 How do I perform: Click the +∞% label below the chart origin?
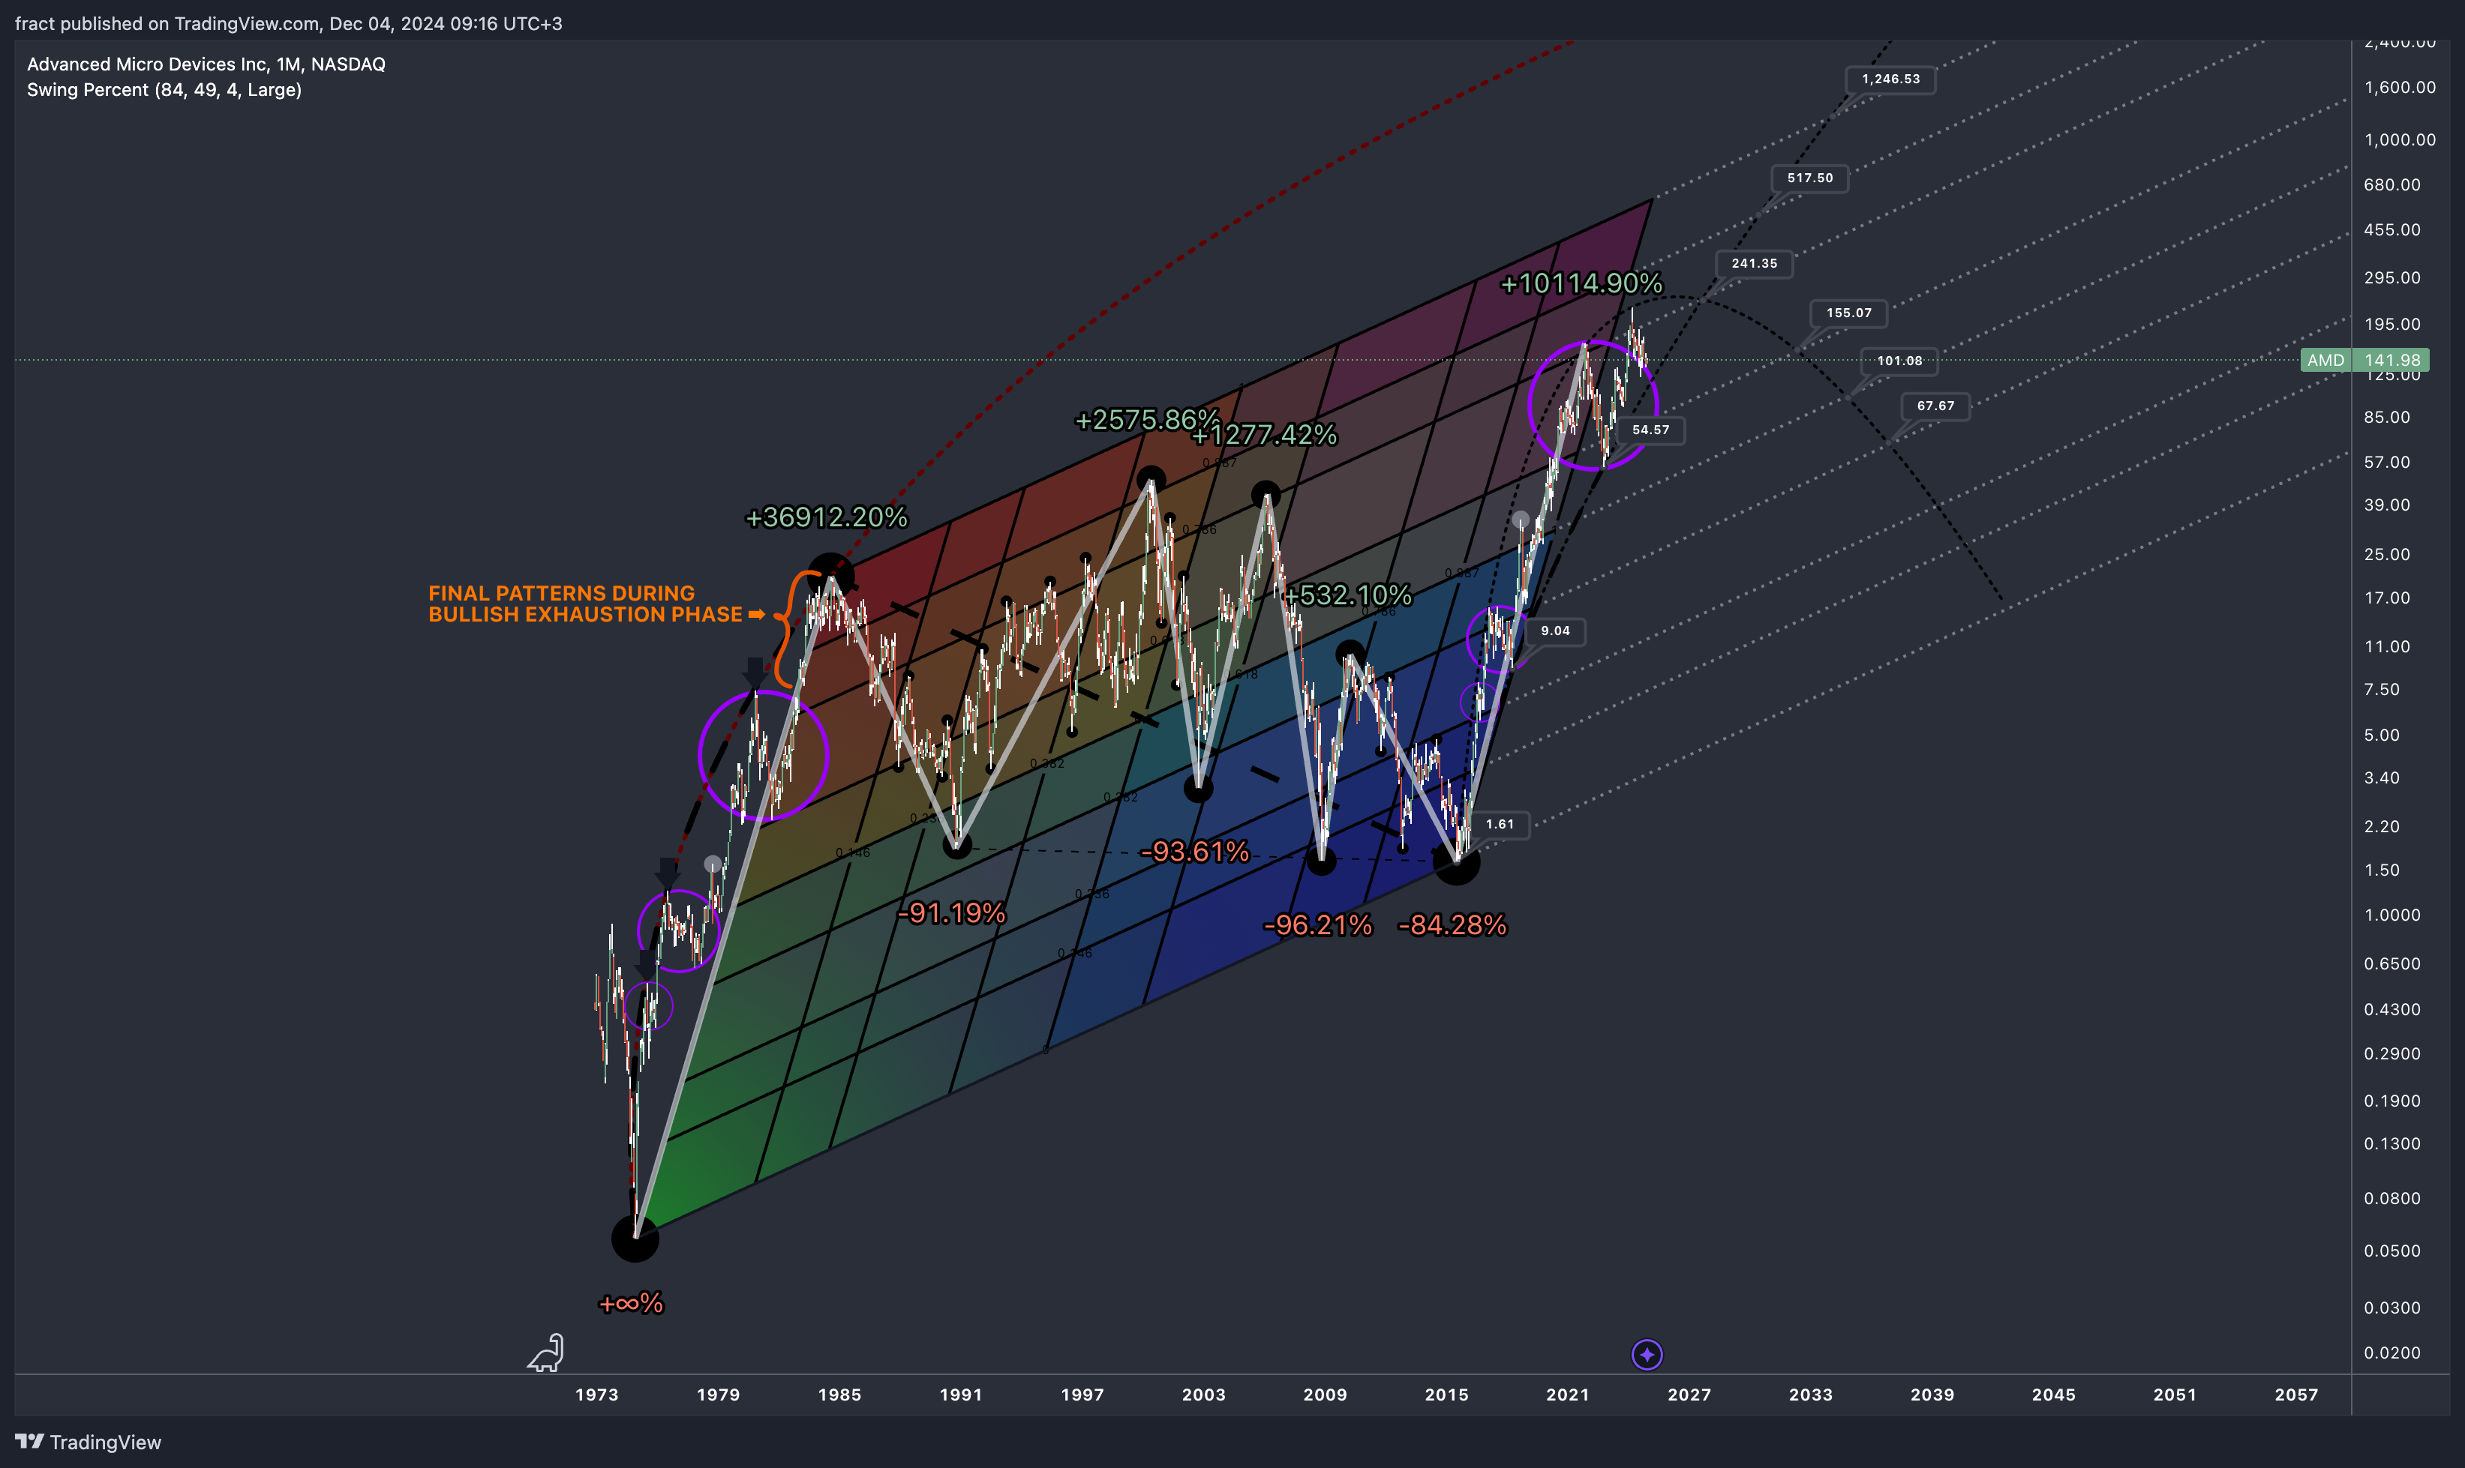(630, 1304)
